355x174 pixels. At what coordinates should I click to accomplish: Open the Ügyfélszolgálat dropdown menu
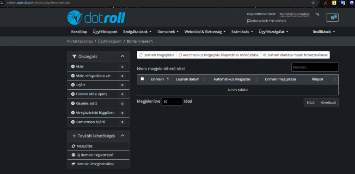[x=274, y=32]
